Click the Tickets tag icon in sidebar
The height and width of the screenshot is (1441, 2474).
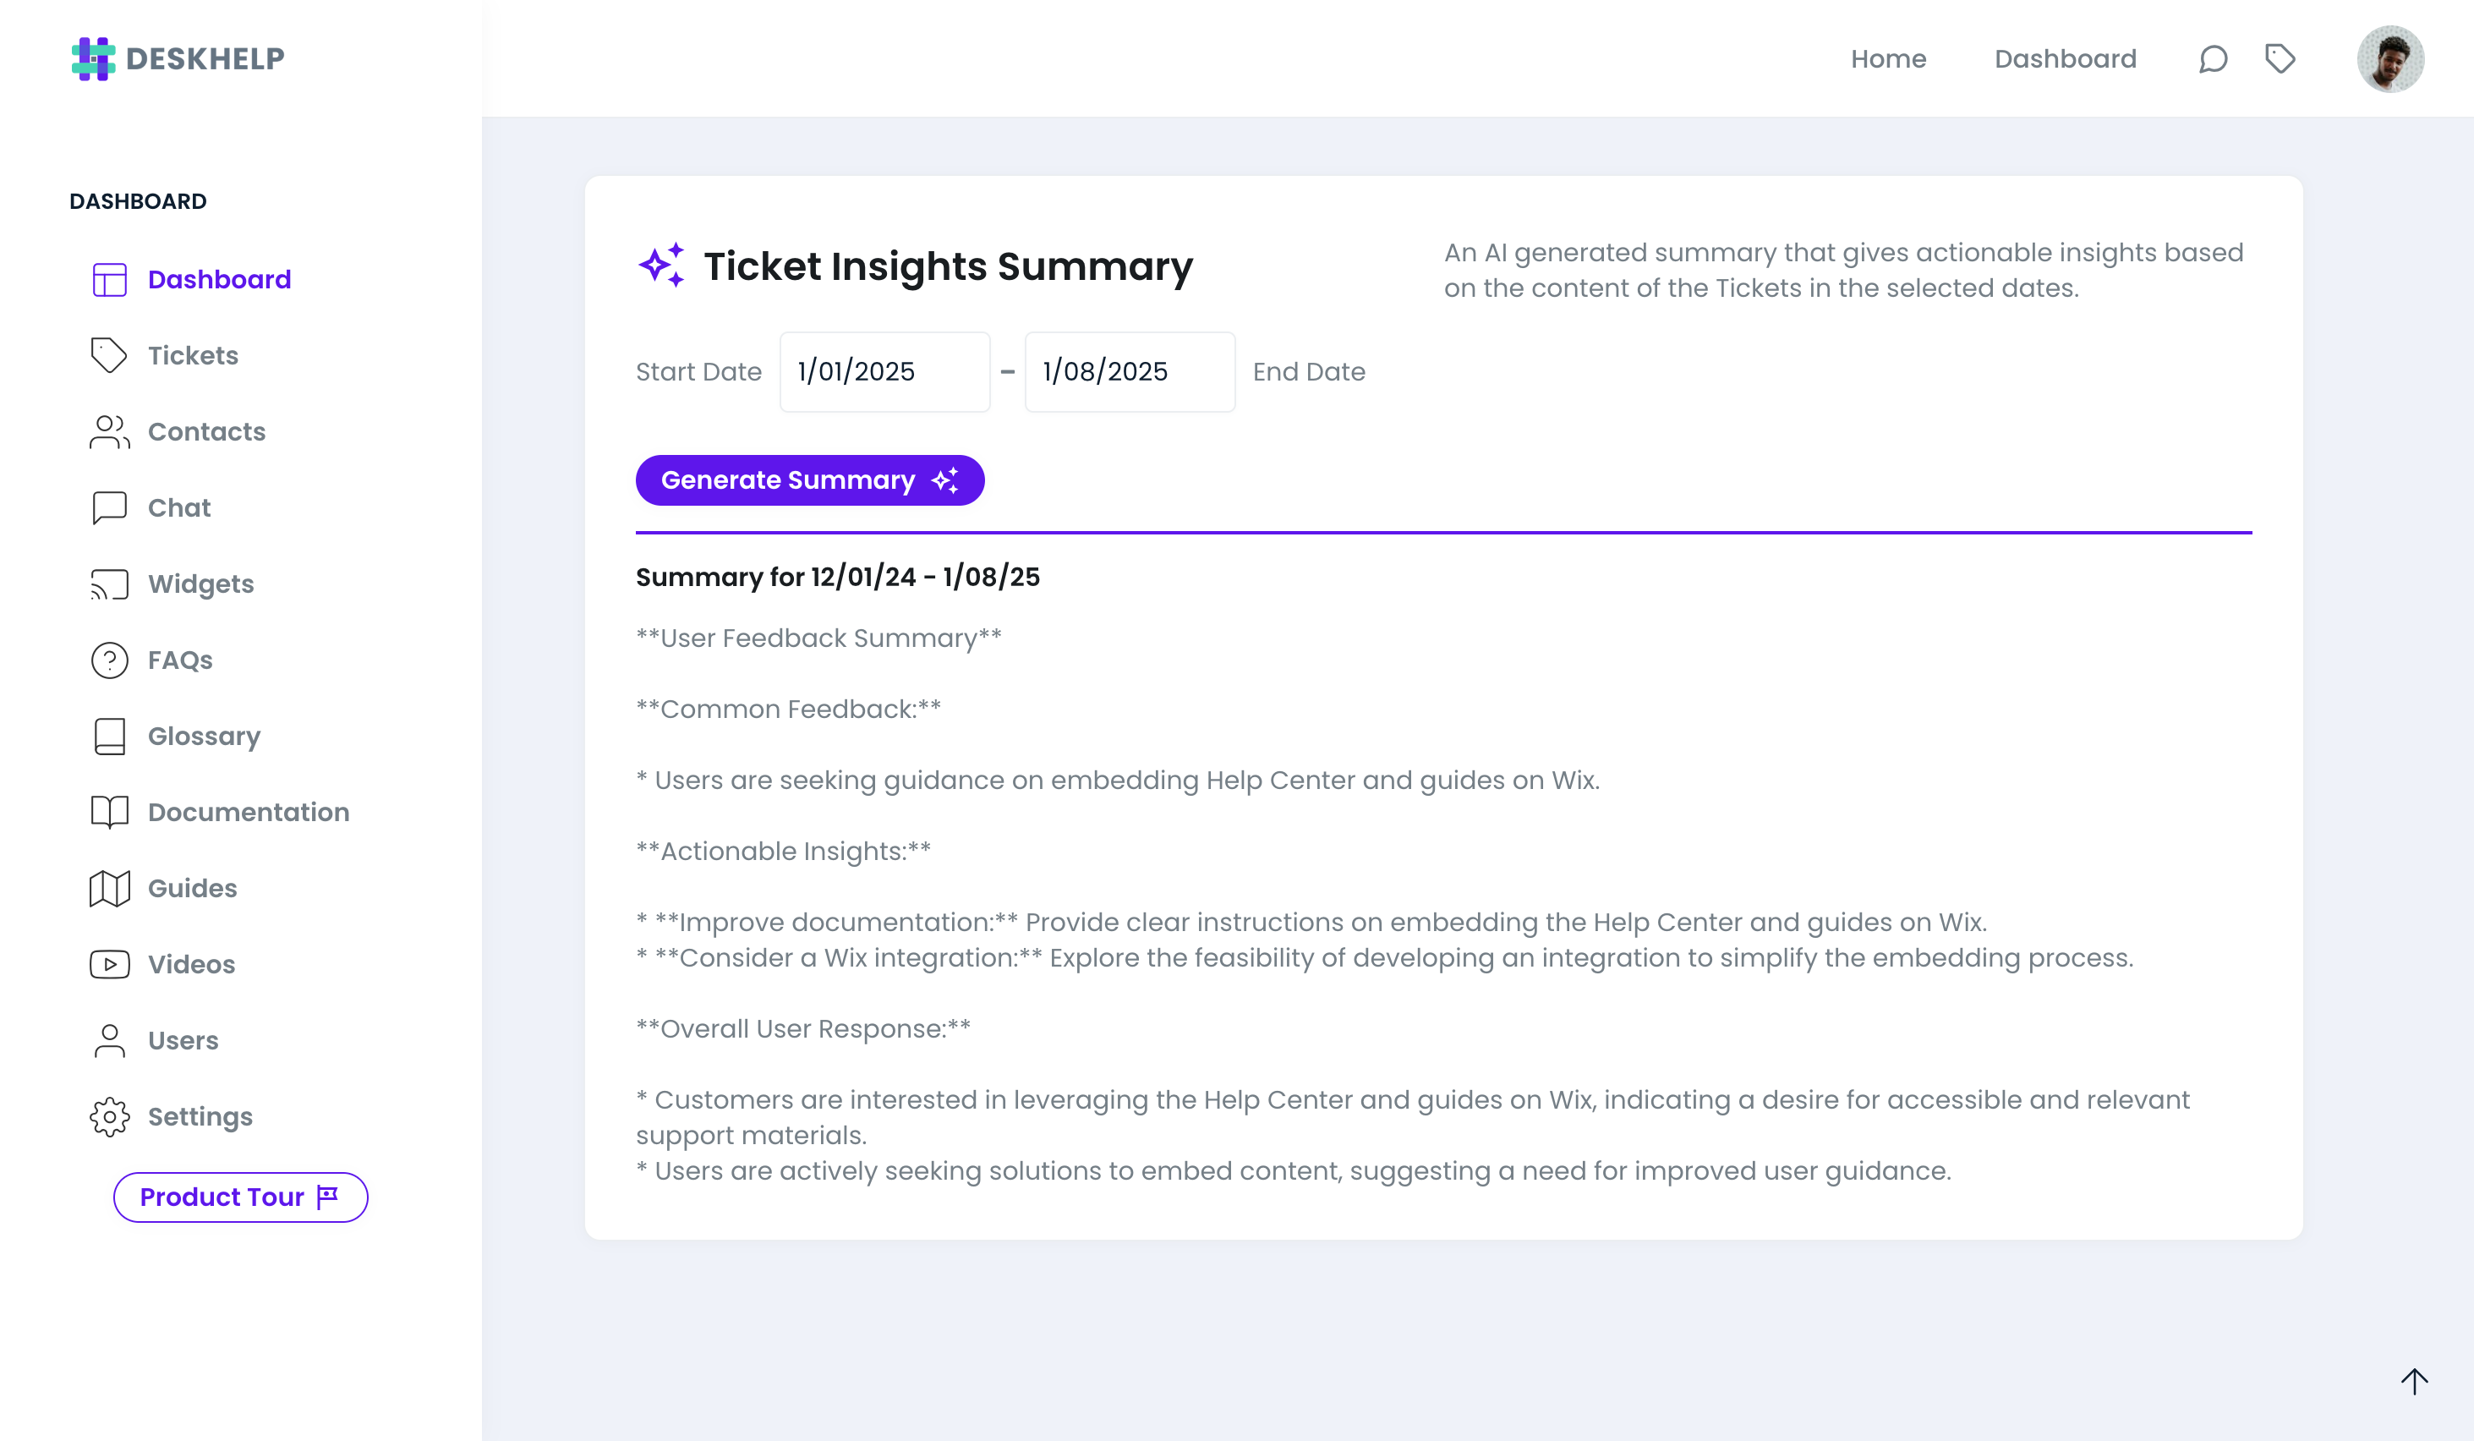click(x=109, y=355)
